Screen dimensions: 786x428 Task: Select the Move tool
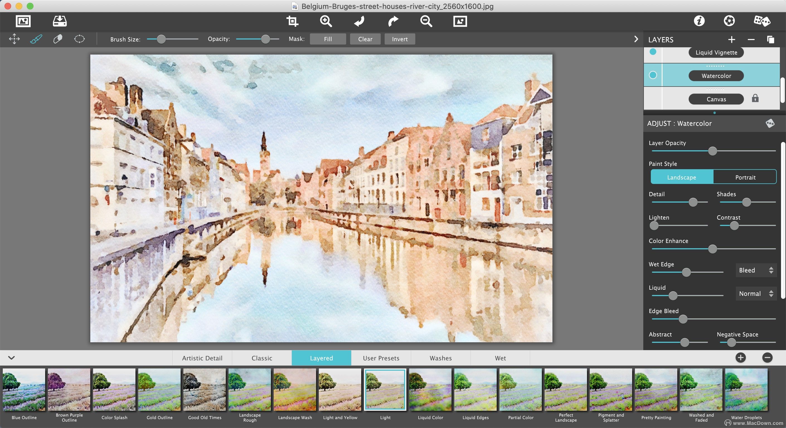(x=14, y=39)
